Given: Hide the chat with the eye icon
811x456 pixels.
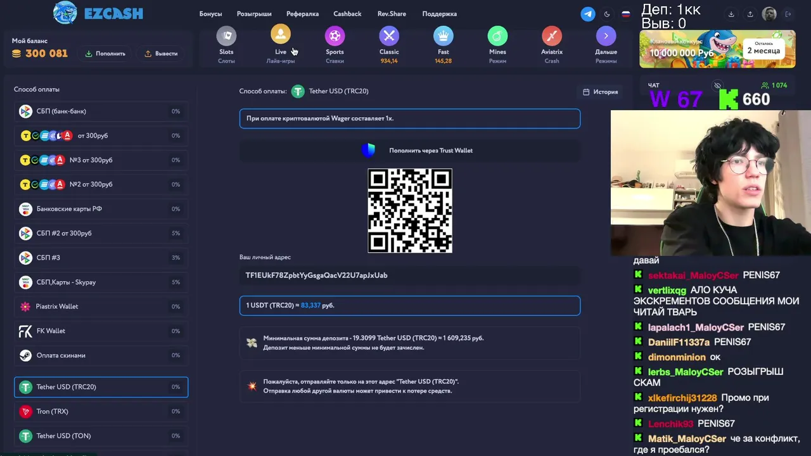Looking at the screenshot, I should coord(717,85).
